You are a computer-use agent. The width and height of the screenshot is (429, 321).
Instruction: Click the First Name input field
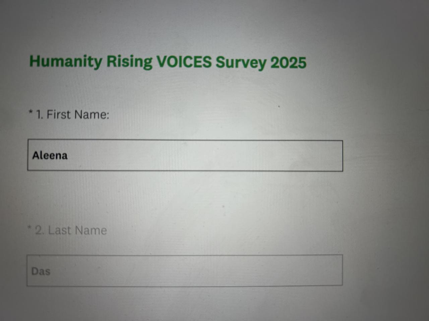[185, 156]
